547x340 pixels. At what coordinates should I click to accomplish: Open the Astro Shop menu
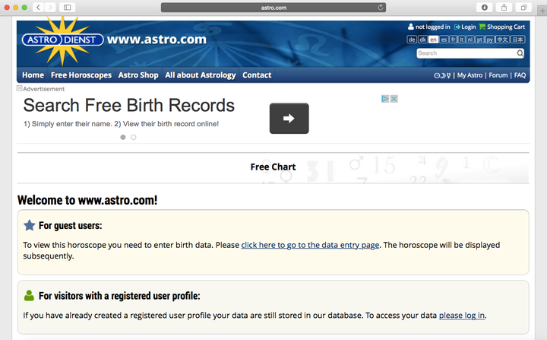(x=138, y=75)
